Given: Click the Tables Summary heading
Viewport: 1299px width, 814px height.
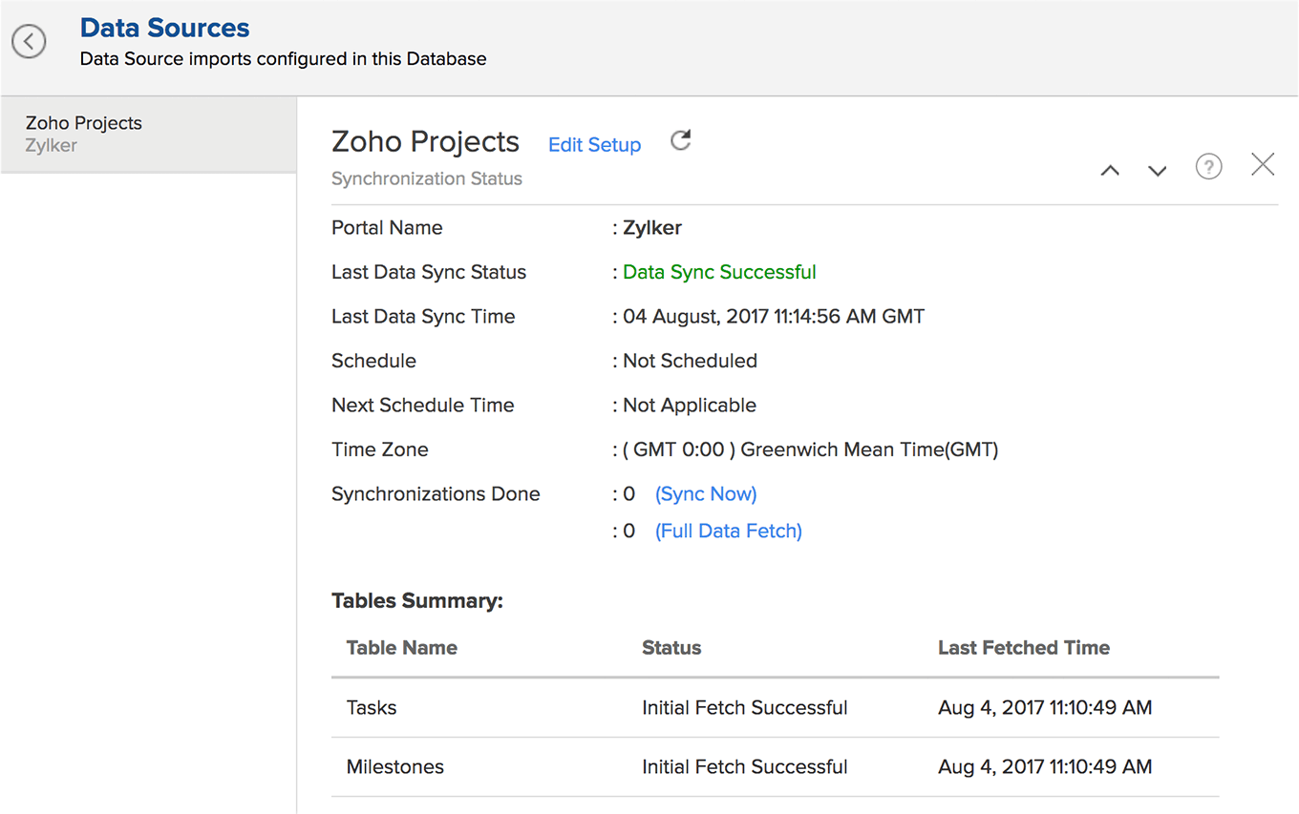Looking at the screenshot, I should [x=417, y=601].
